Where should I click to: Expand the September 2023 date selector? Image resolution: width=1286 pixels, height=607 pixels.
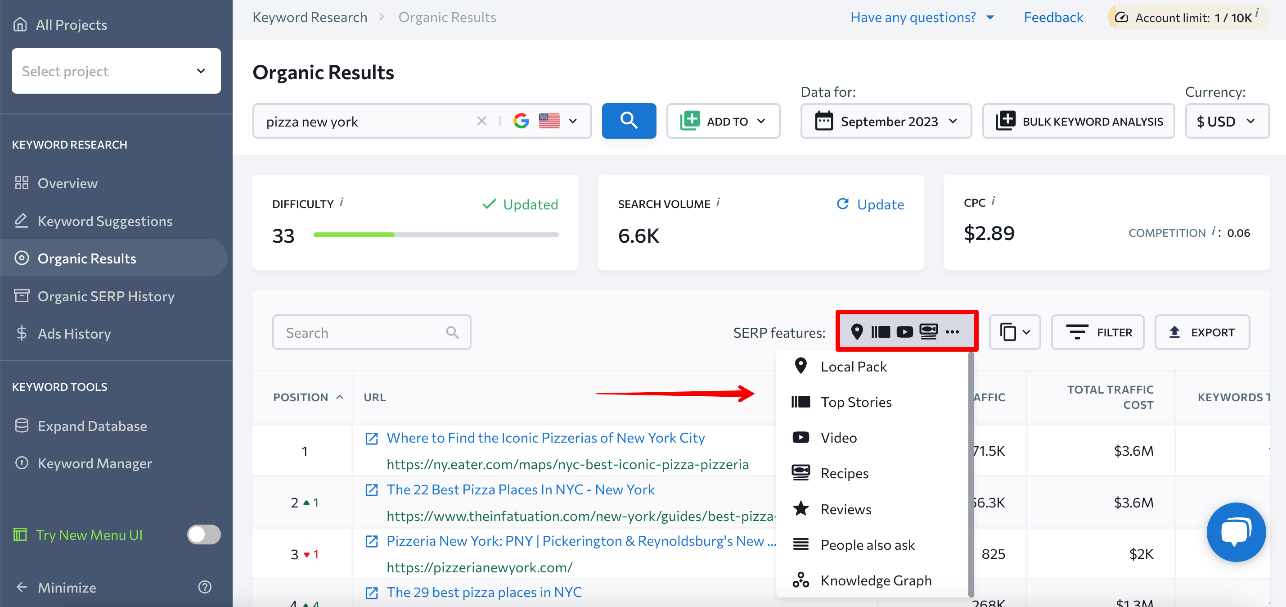[x=886, y=120]
